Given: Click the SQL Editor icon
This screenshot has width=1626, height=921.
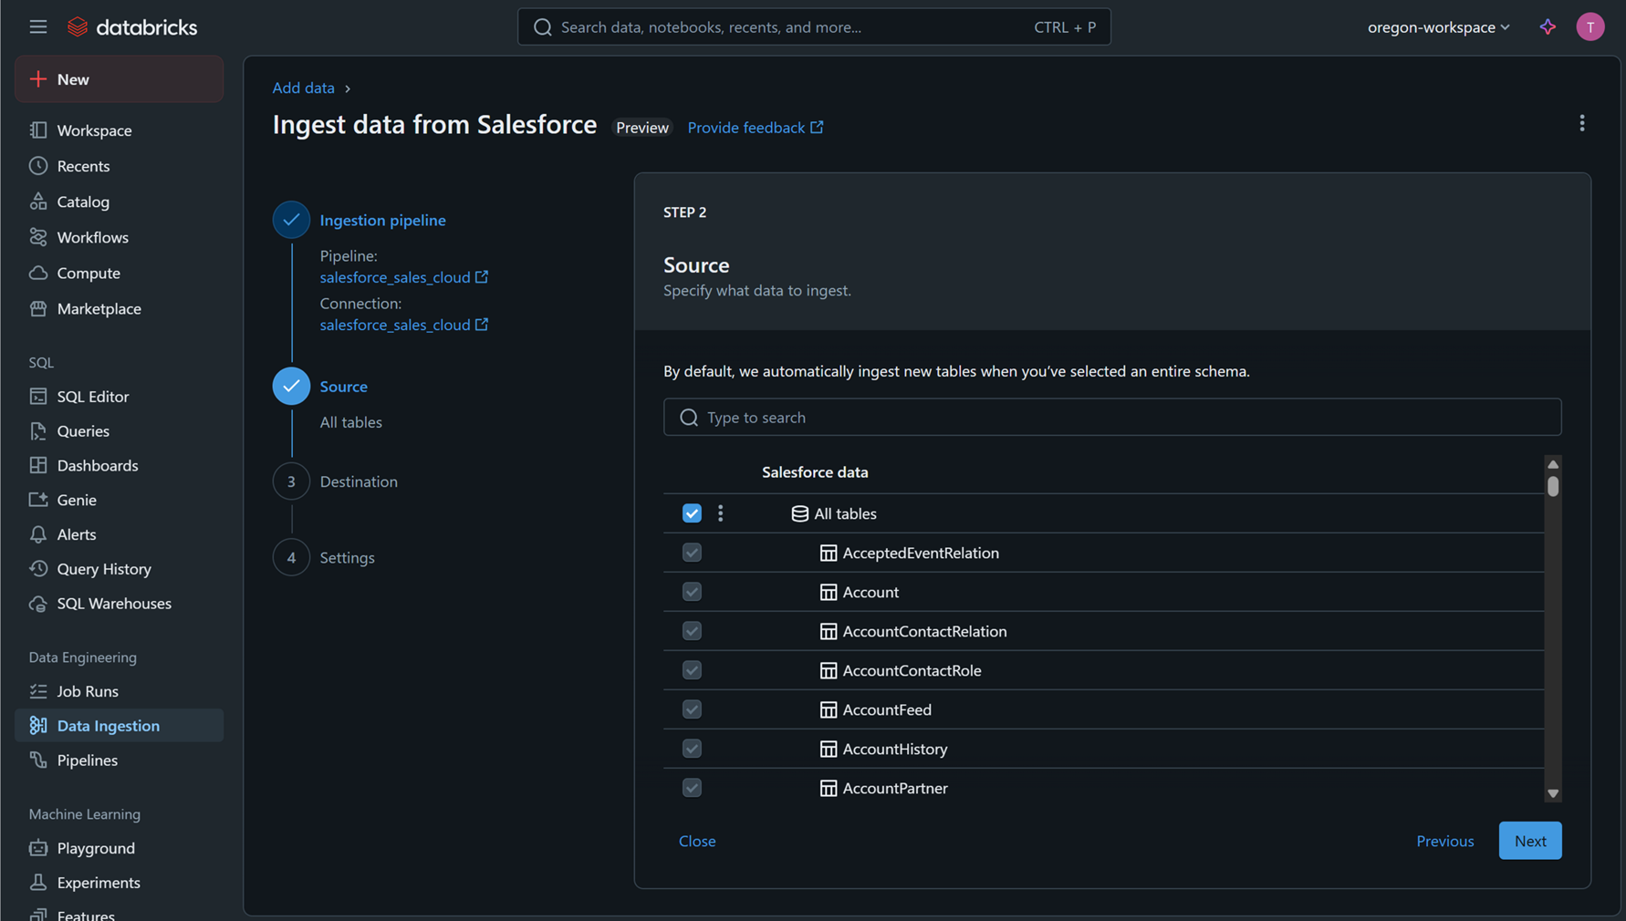Looking at the screenshot, I should [38, 397].
